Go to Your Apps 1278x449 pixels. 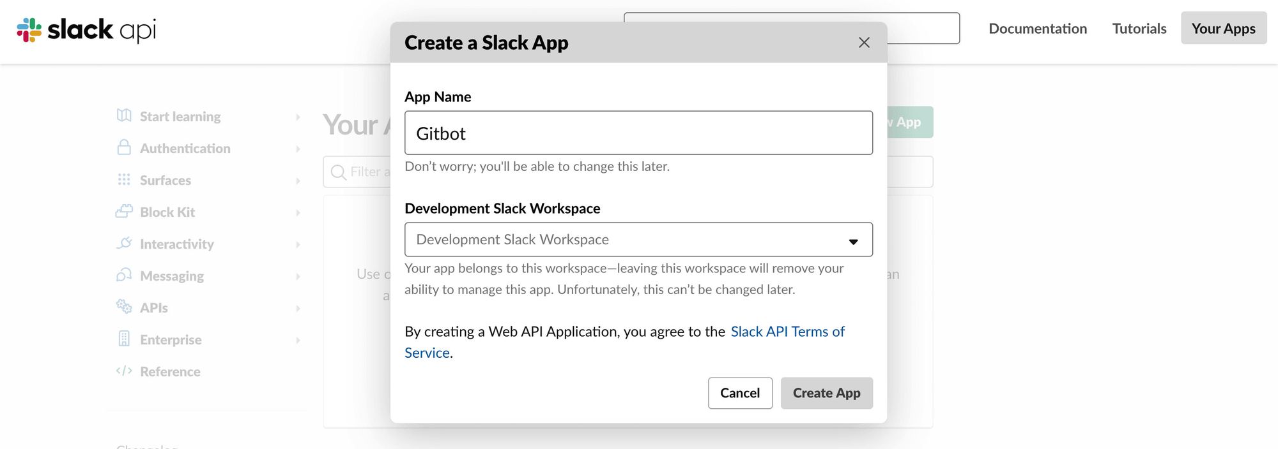(x=1224, y=28)
